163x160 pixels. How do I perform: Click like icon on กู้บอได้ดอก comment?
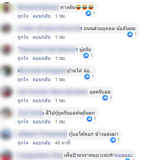point(113,140)
